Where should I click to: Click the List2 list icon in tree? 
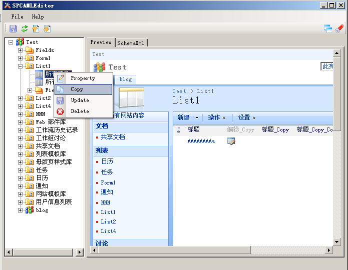pos(30,98)
